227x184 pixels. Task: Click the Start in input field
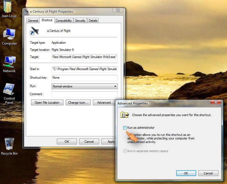click(85, 69)
